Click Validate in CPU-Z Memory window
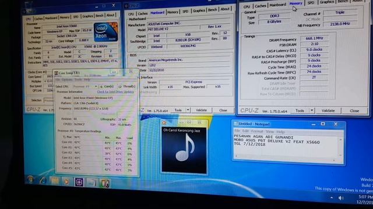The height and width of the screenshot is (209, 373). coord(328,111)
